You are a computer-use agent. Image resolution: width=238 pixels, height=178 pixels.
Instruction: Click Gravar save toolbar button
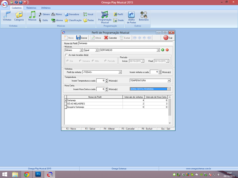[82, 38]
